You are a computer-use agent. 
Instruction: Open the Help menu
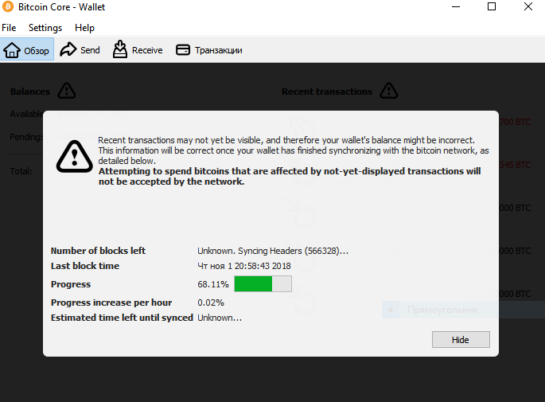(x=84, y=28)
